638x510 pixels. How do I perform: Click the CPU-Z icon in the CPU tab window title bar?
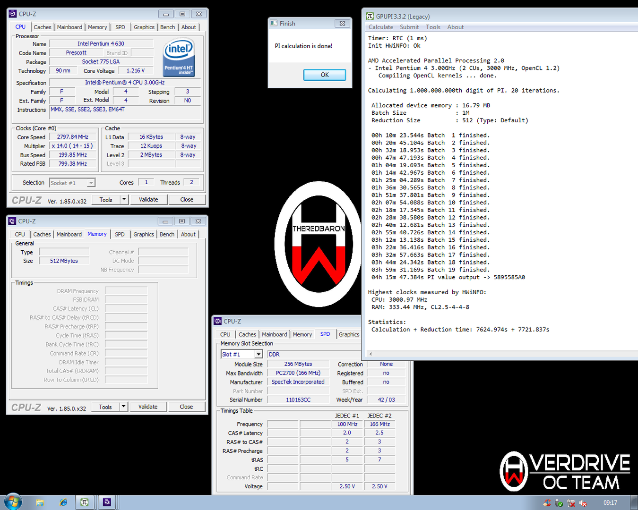(x=13, y=14)
